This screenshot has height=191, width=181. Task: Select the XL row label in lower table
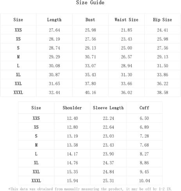coord(36,163)
